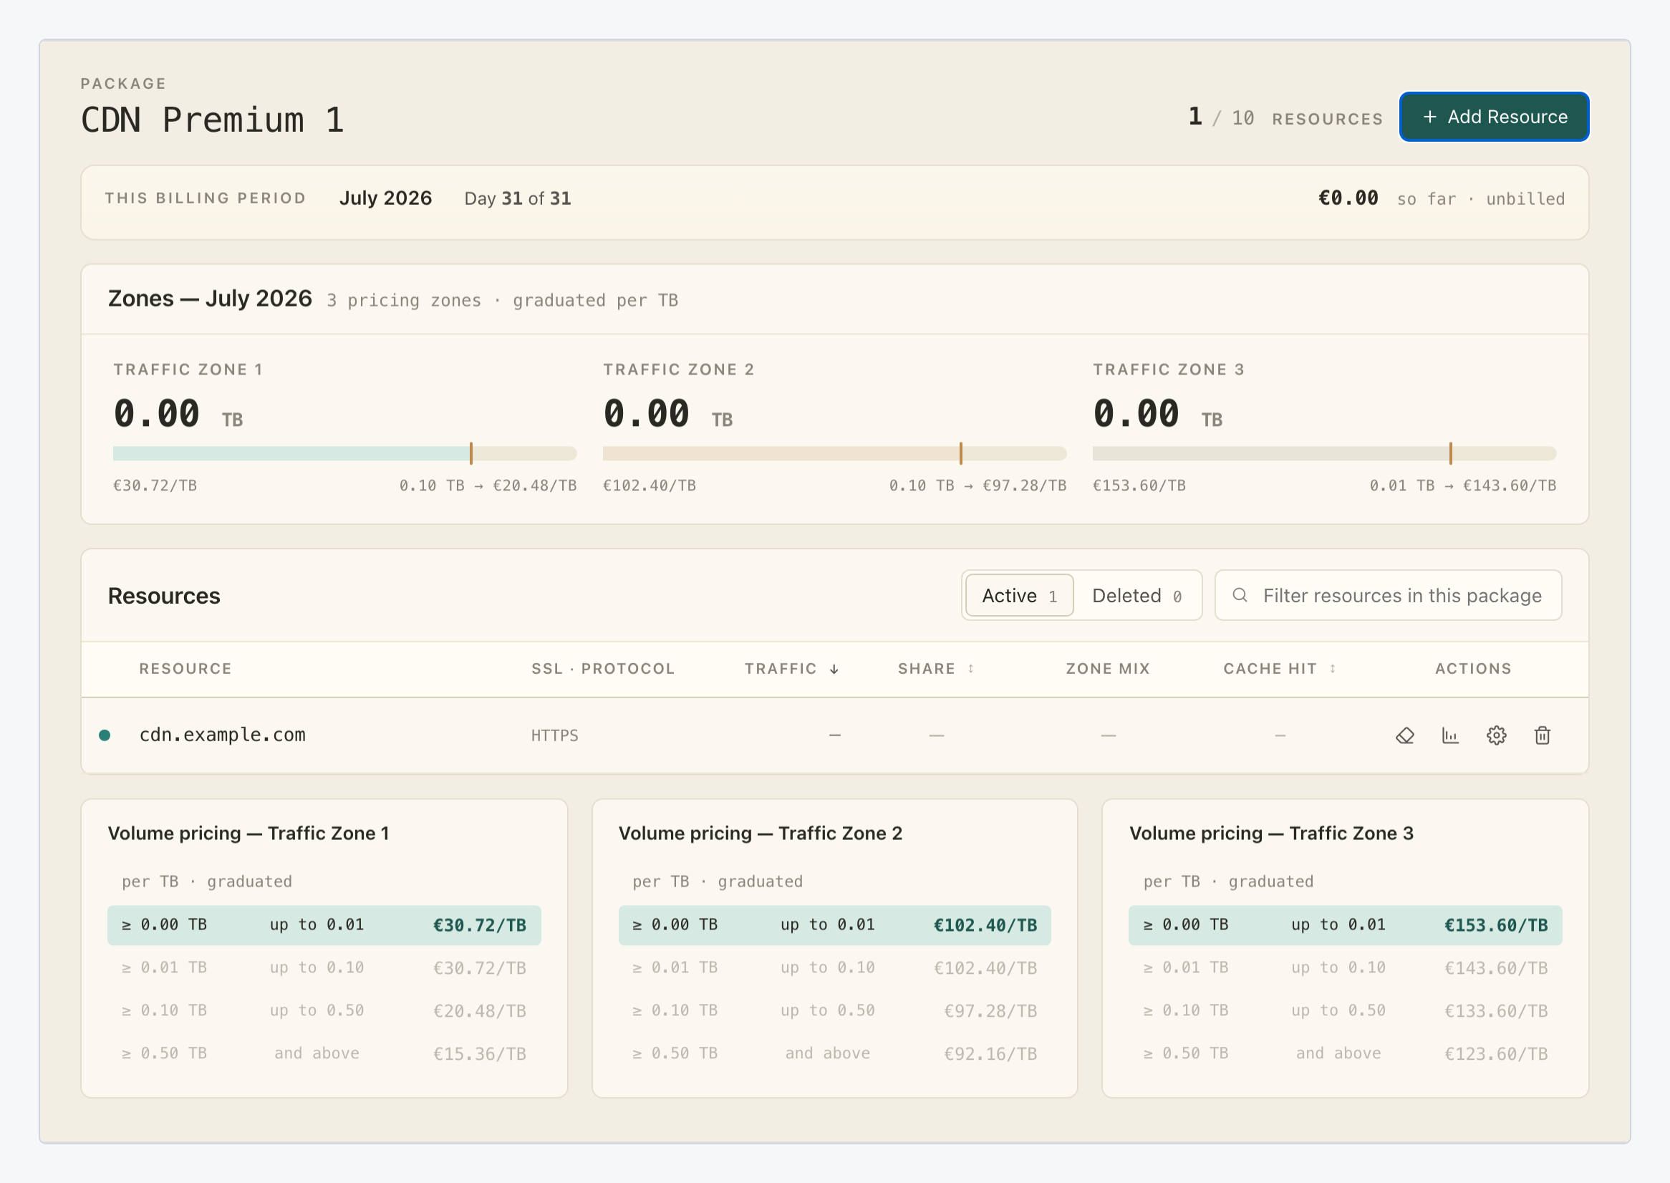Select the €20.48/TB tier row
Viewport: 1670px width, 1183px height.
pyautogui.click(x=324, y=1011)
